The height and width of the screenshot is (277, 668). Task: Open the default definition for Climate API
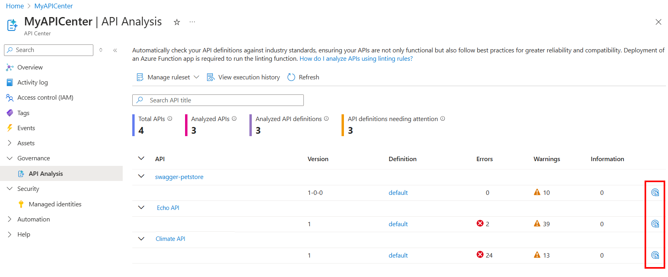[398, 256]
